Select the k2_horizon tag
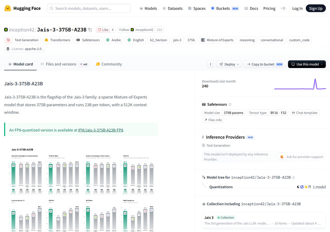The height and width of the screenshot is (232, 330). pyautogui.click(x=159, y=40)
